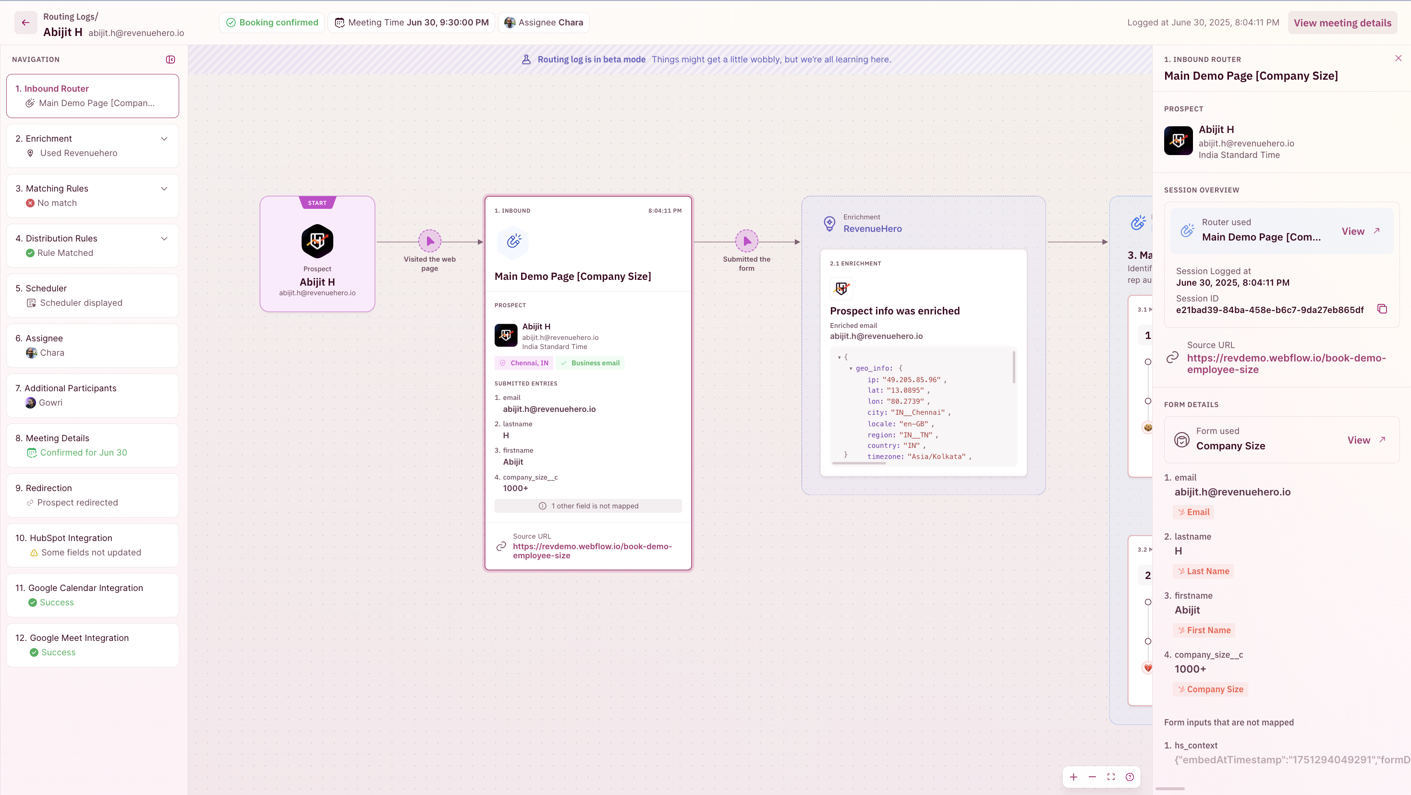Zoom out of the canvas

tap(1092, 777)
